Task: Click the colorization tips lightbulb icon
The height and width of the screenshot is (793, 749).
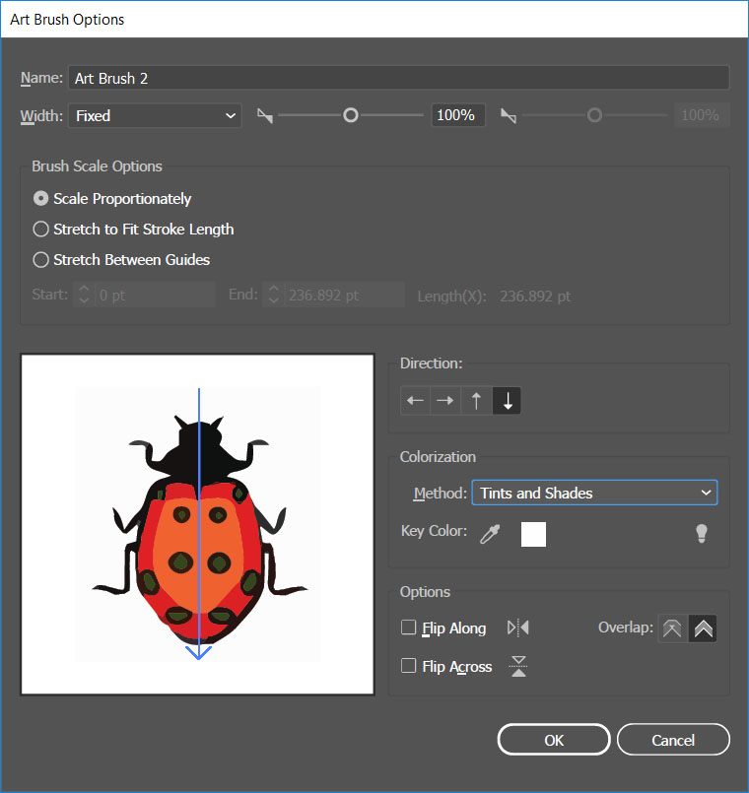Action: pyautogui.click(x=702, y=533)
